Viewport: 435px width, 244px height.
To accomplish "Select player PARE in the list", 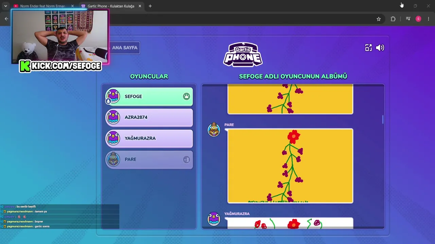I will pyautogui.click(x=149, y=159).
